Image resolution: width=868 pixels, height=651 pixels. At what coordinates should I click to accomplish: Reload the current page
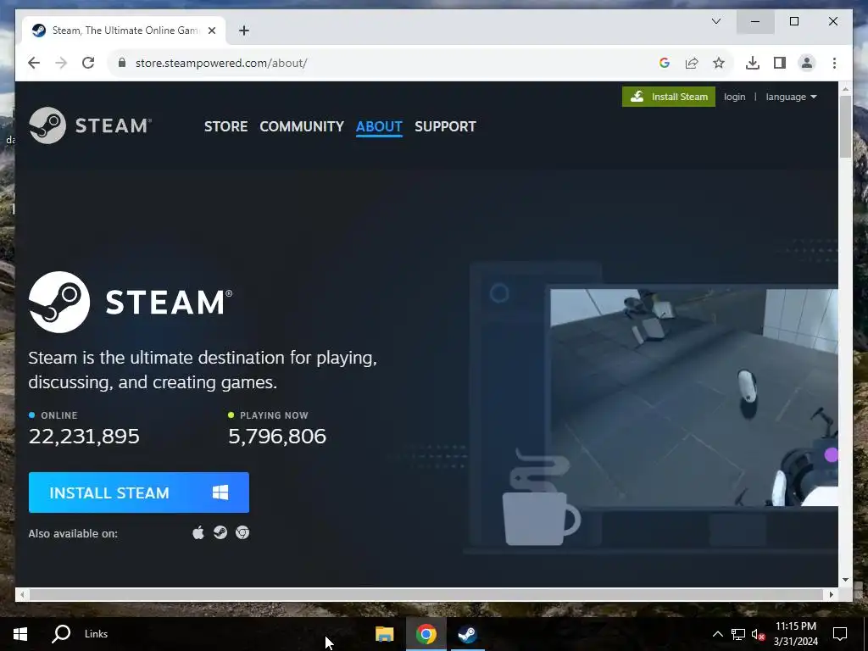tap(88, 63)
